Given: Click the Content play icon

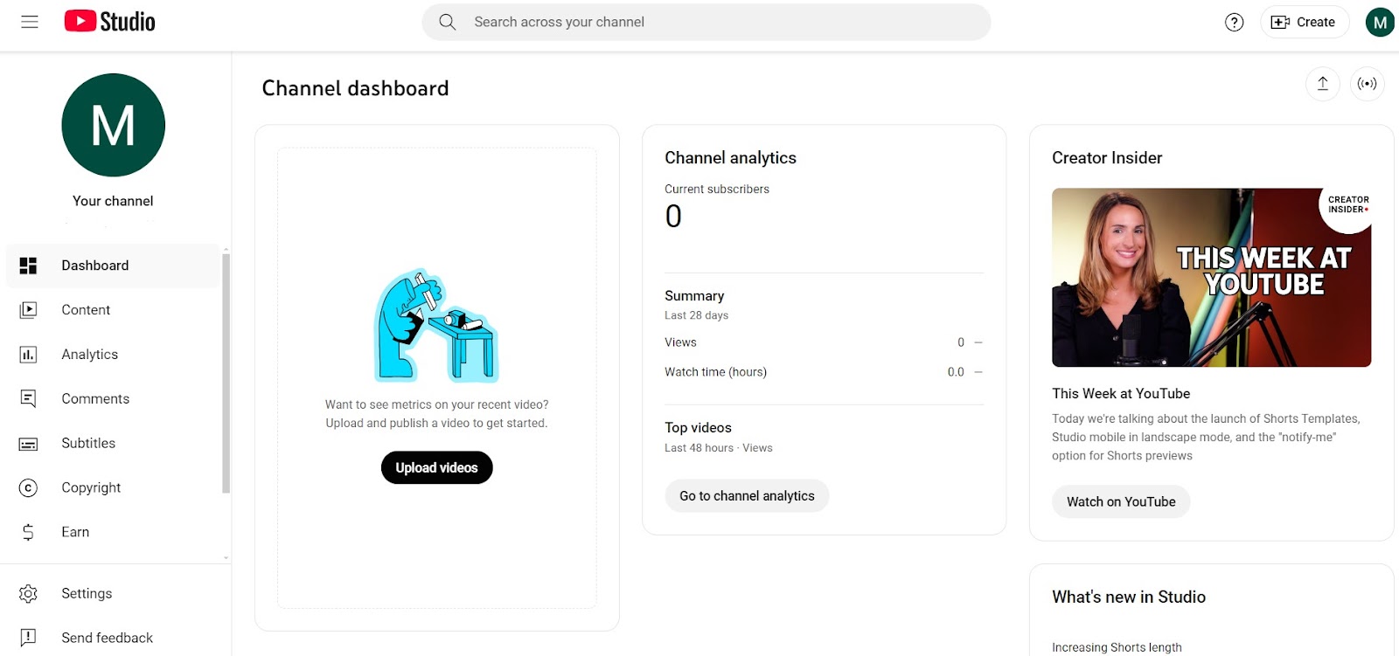Looking at the screenshot, I should [28, 310].
